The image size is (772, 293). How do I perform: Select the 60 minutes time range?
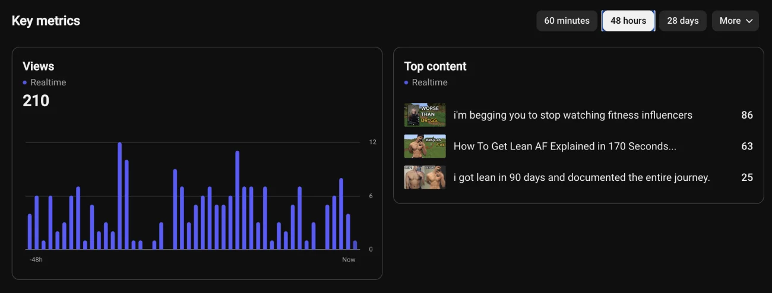(x=567, y=21)
